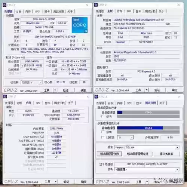This screenshot has width=187, height=187.
Task: Click the Colorful Technology manufacturer field
Action: [x=146, y=20]
